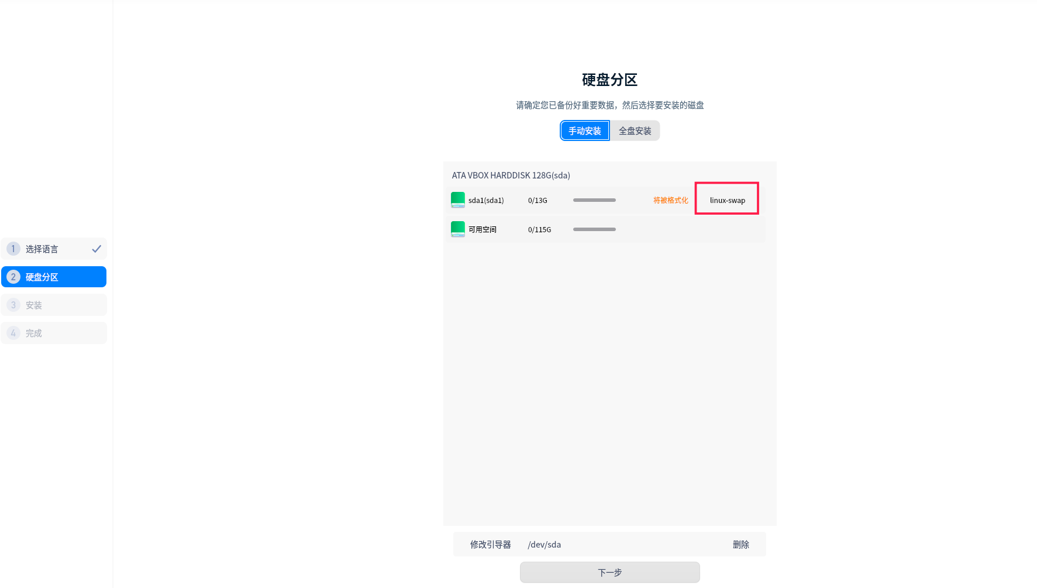The width and height of the screenshot is (1037, 588).
Task: Click the sda1 usage progress bar
Action: (x=594, y=200)
